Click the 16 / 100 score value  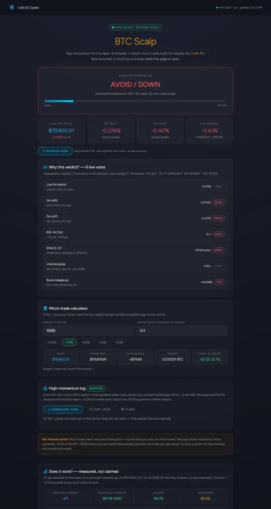(222, 105)
